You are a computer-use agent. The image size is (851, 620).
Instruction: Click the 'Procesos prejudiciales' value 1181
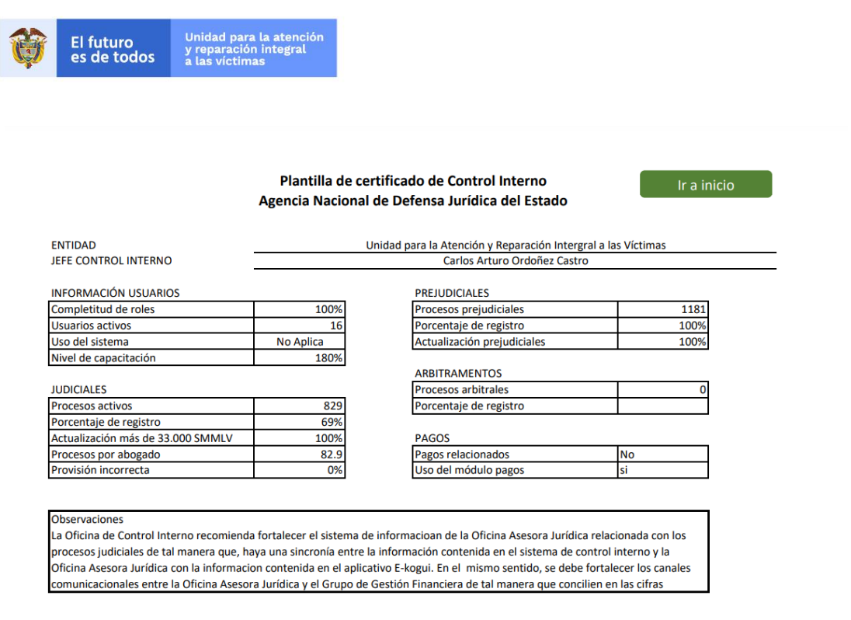(662, 309)
